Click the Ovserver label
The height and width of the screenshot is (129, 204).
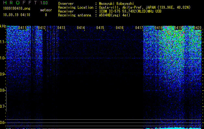point(66,4)
